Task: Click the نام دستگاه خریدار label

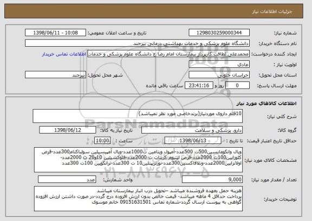Action: click(277, 43)
